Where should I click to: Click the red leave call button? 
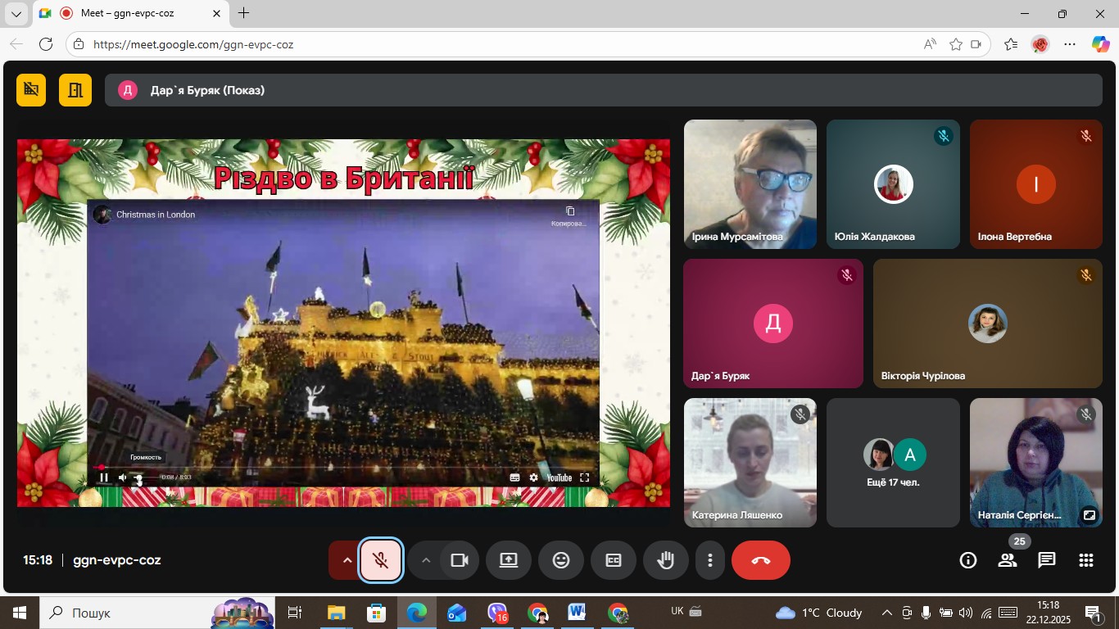[760, 560]
